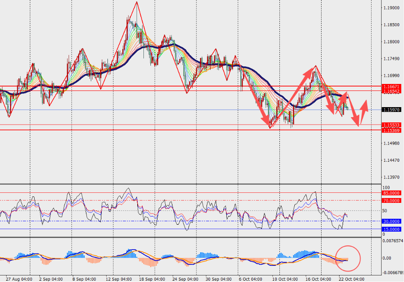Select the 6 Oct 04:00 time marker
This screenshot has height=282, width=404.
[x=251, y=279]
